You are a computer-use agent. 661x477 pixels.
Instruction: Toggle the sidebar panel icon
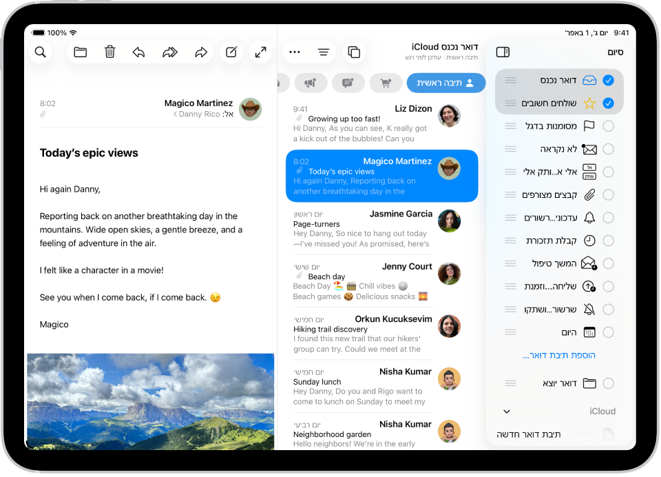click(x=503, y=52)
